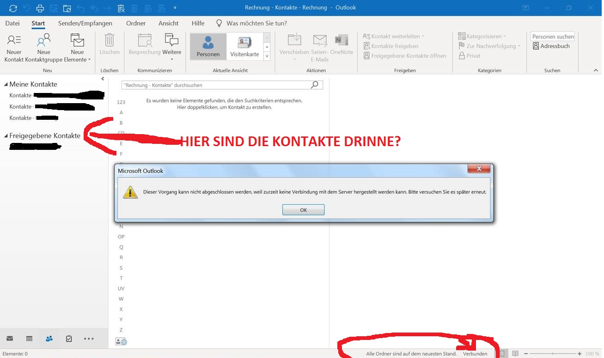Click Freigegebene Kontakte öffnen

[405, 56]
